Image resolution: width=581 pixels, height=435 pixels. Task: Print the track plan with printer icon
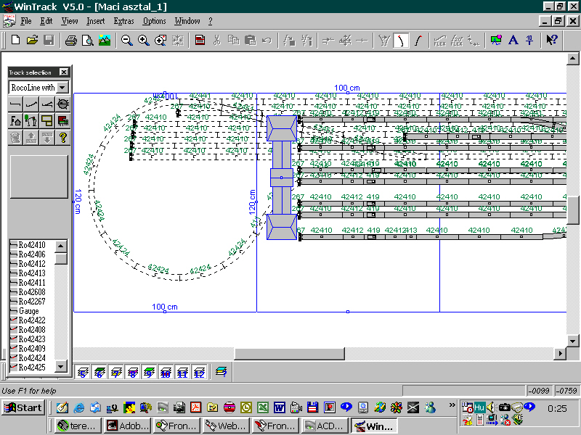pos(70,40)
